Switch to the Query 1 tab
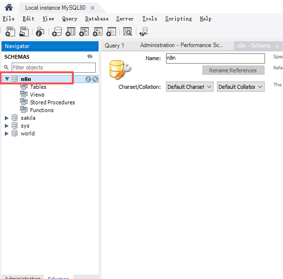The image size is (283, 279). [x=115, y=46]
